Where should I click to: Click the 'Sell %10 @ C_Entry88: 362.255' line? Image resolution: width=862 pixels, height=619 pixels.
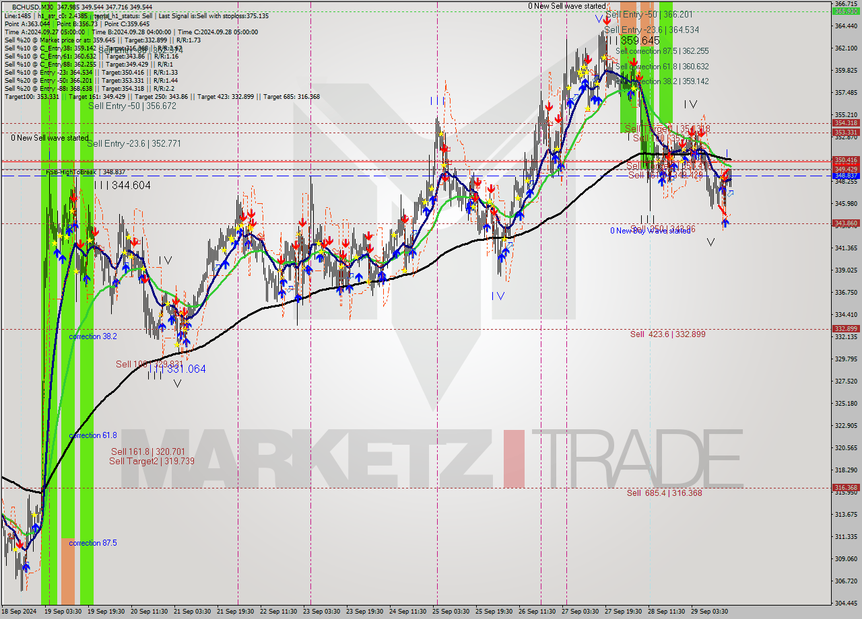click(x=88, y=65)
